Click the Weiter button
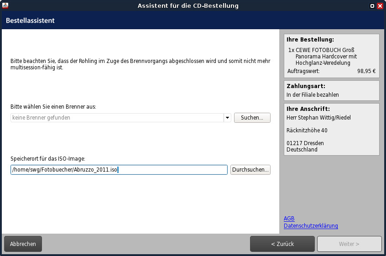The height and width of the screenshot is (256, 386). (x=349, y=244)
